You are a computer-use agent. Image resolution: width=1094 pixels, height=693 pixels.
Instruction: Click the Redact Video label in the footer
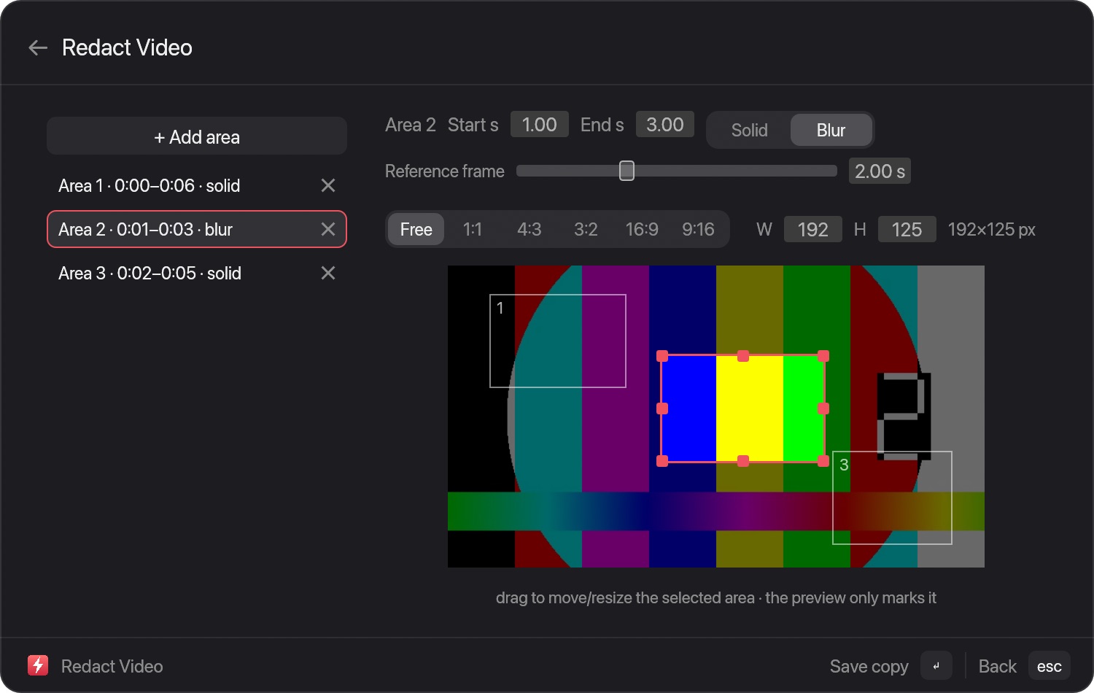112,666
